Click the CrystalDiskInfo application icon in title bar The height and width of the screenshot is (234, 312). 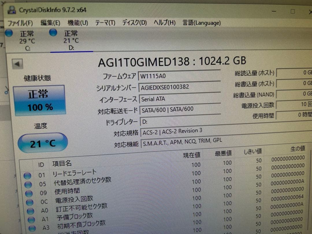12,10
